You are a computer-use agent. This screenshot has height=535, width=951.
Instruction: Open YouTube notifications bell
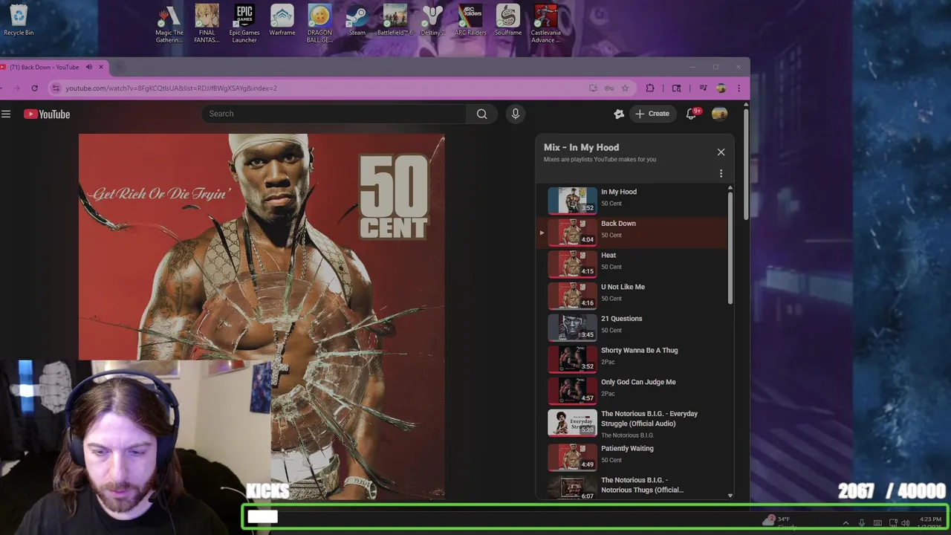(x=692, y=114)
